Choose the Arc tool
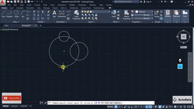Screen dimensions: 194x109 pos(23,14)
